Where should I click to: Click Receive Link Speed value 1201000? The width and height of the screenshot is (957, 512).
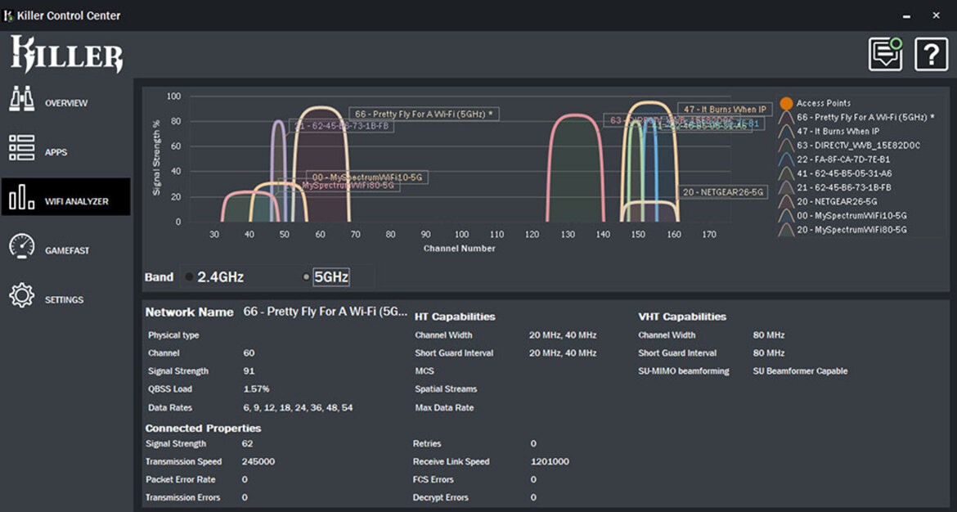550,462
